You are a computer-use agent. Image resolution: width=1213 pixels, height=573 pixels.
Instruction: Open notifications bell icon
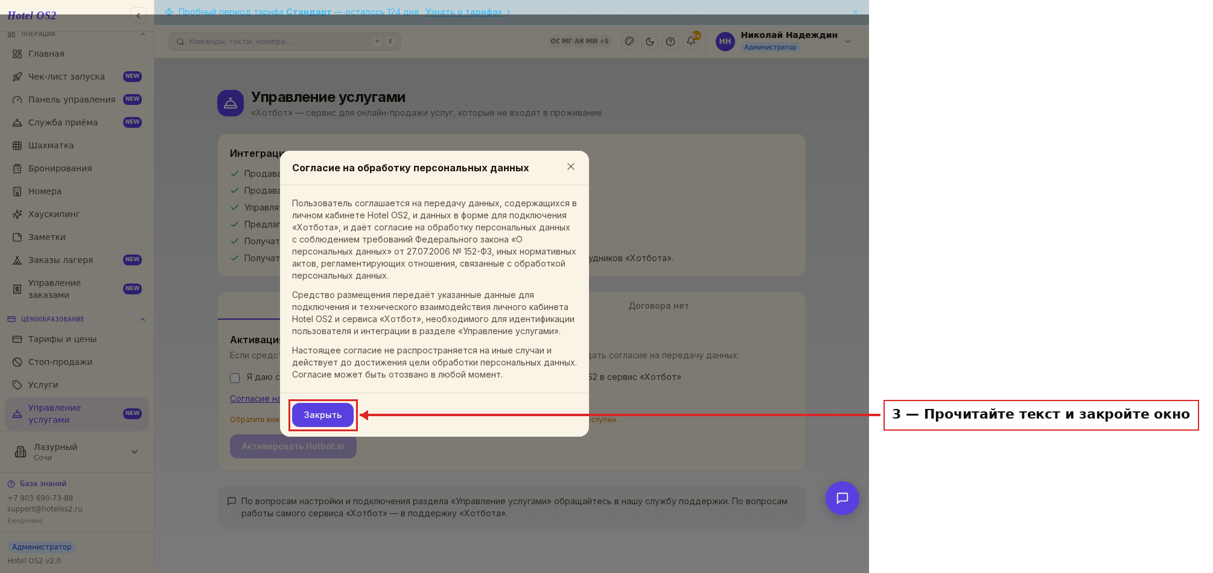click(x=691, y=42)
